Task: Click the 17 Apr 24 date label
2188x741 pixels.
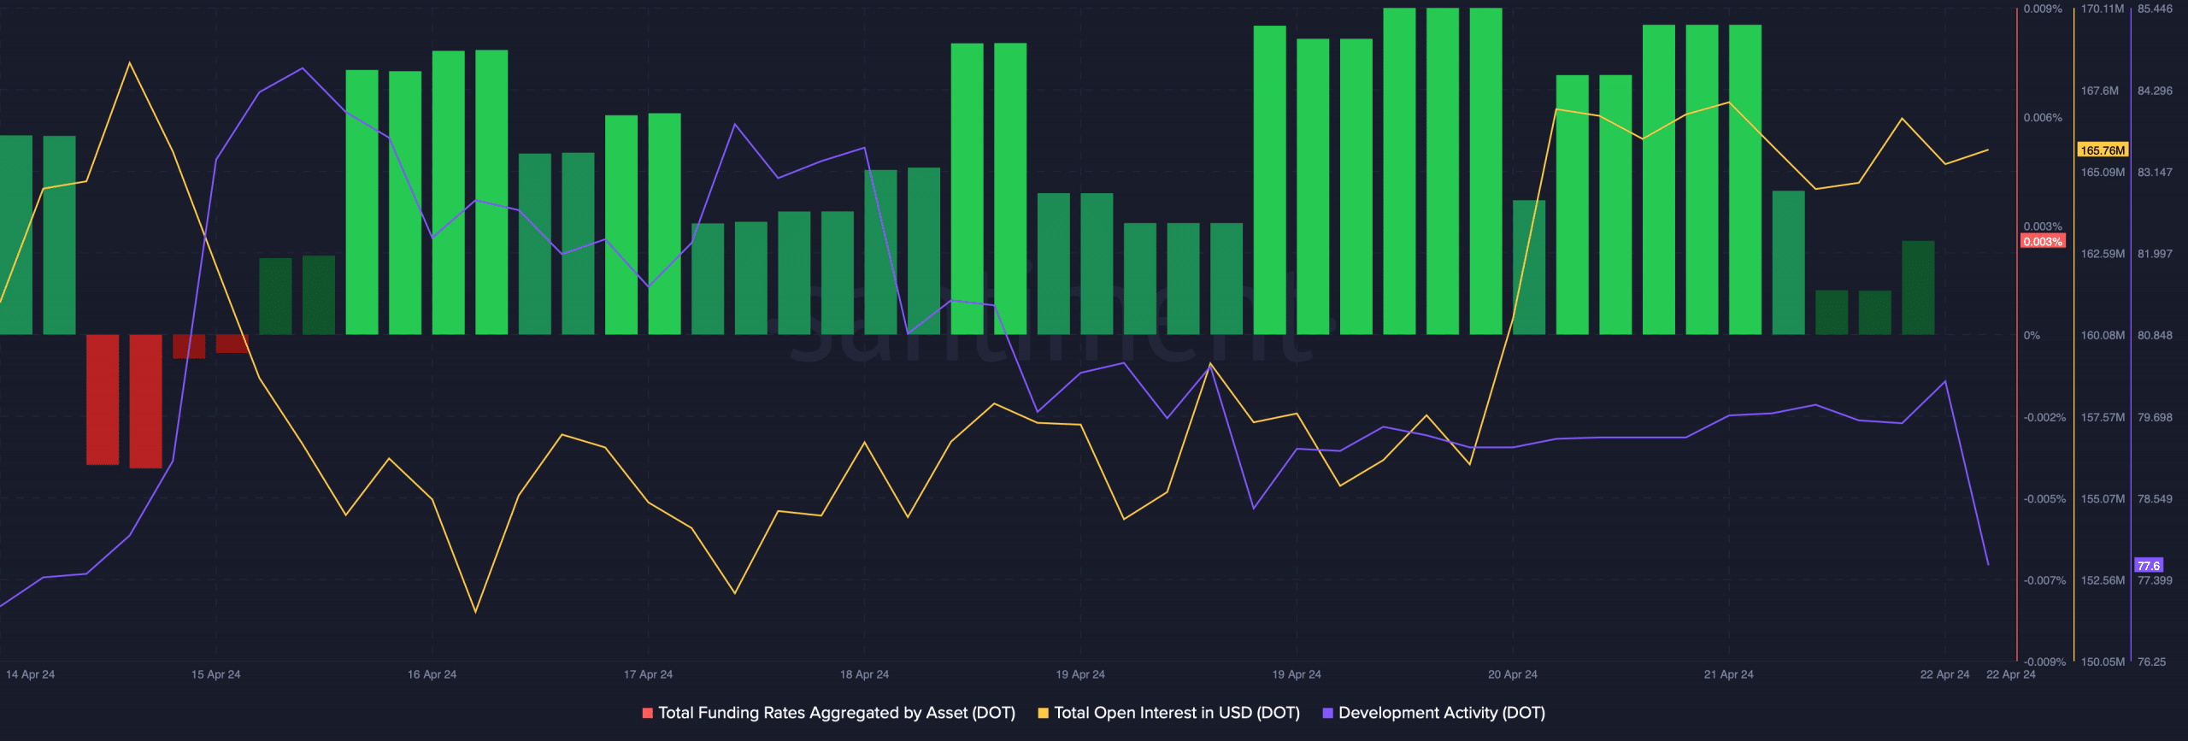Action: 648,674
